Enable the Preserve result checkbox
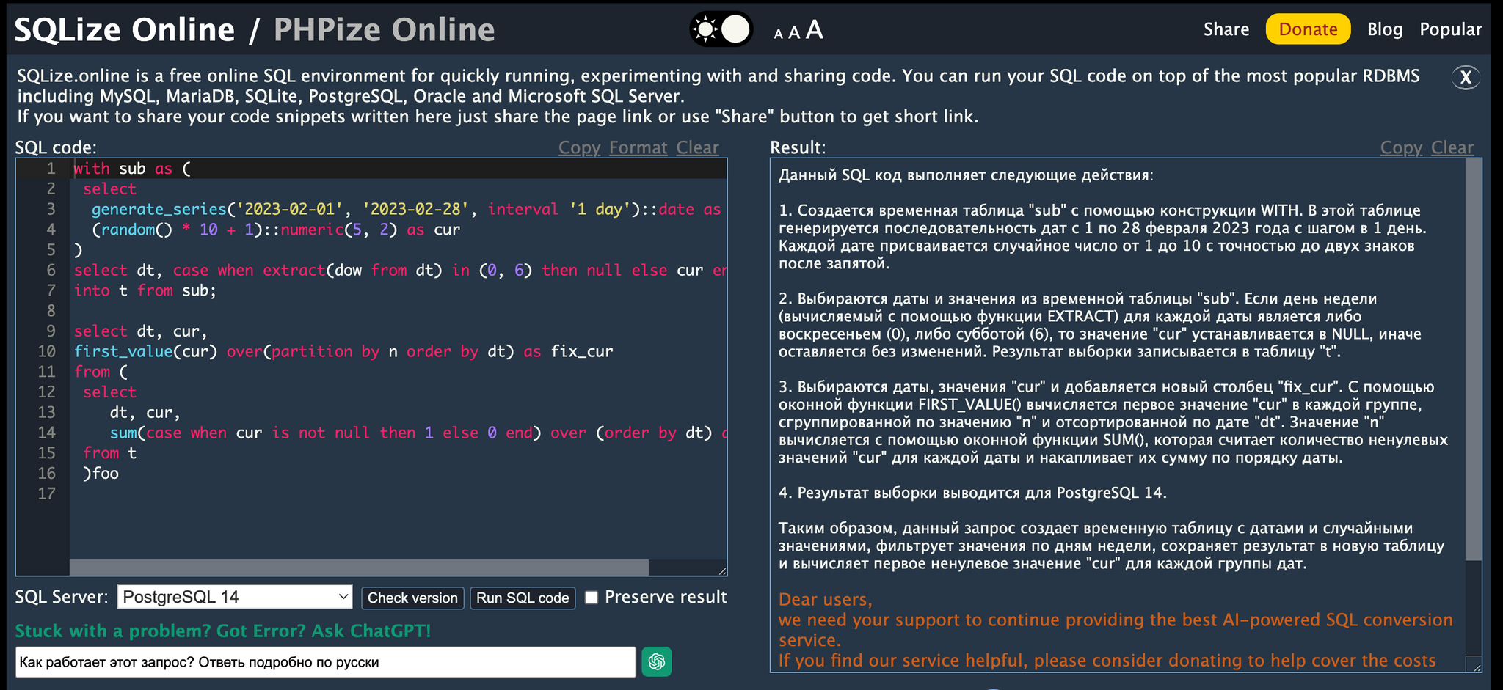 [591, 598]
